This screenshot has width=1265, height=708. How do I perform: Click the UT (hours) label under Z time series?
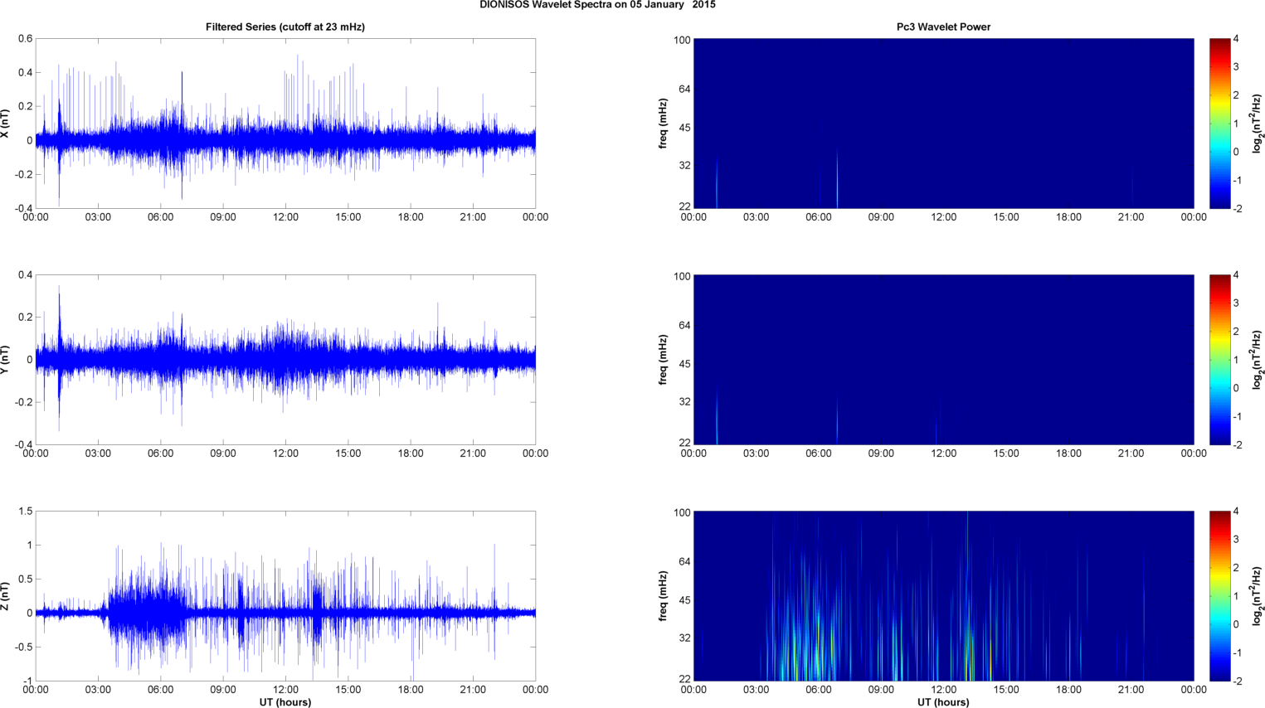285,702
